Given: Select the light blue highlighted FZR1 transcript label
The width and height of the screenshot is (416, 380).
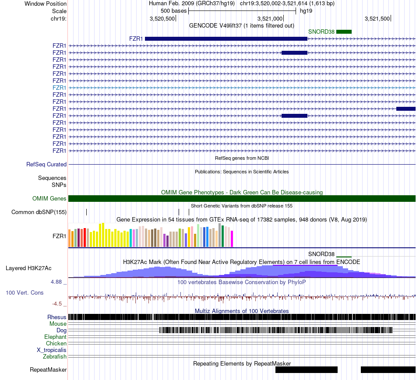Looking at the screenshot, I should click(x=59, y=88).
